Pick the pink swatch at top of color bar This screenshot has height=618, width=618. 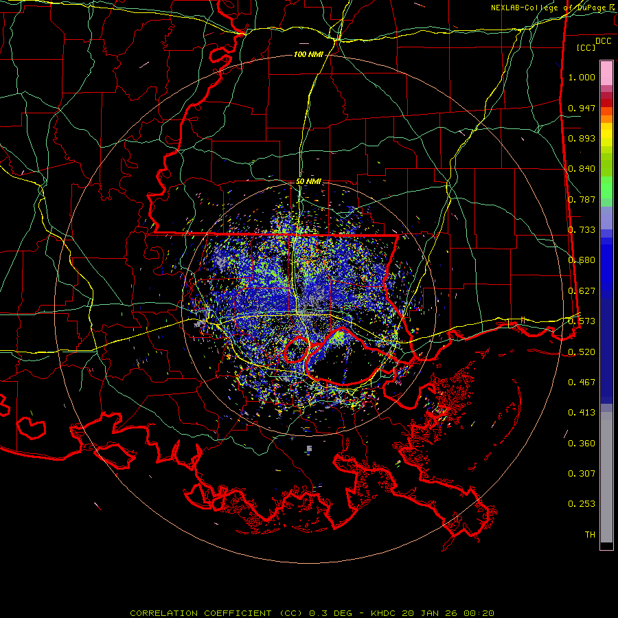pyautogui.click(x=606, y=73)
